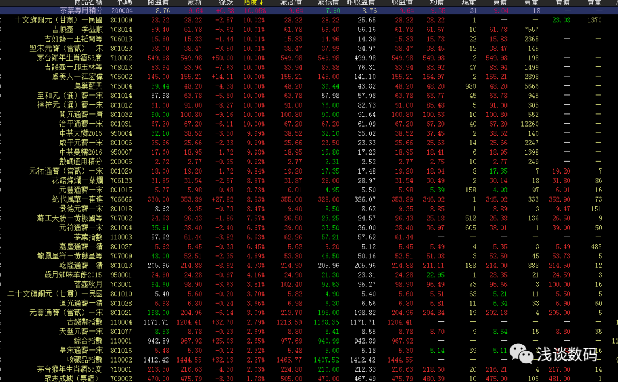
Task: Click the change value +27.82
Action: click(x=222, y=200)
